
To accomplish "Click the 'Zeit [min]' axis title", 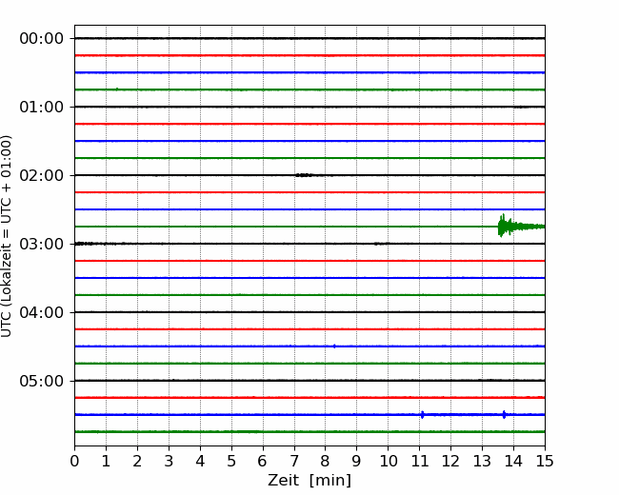I will click(309, 480).
